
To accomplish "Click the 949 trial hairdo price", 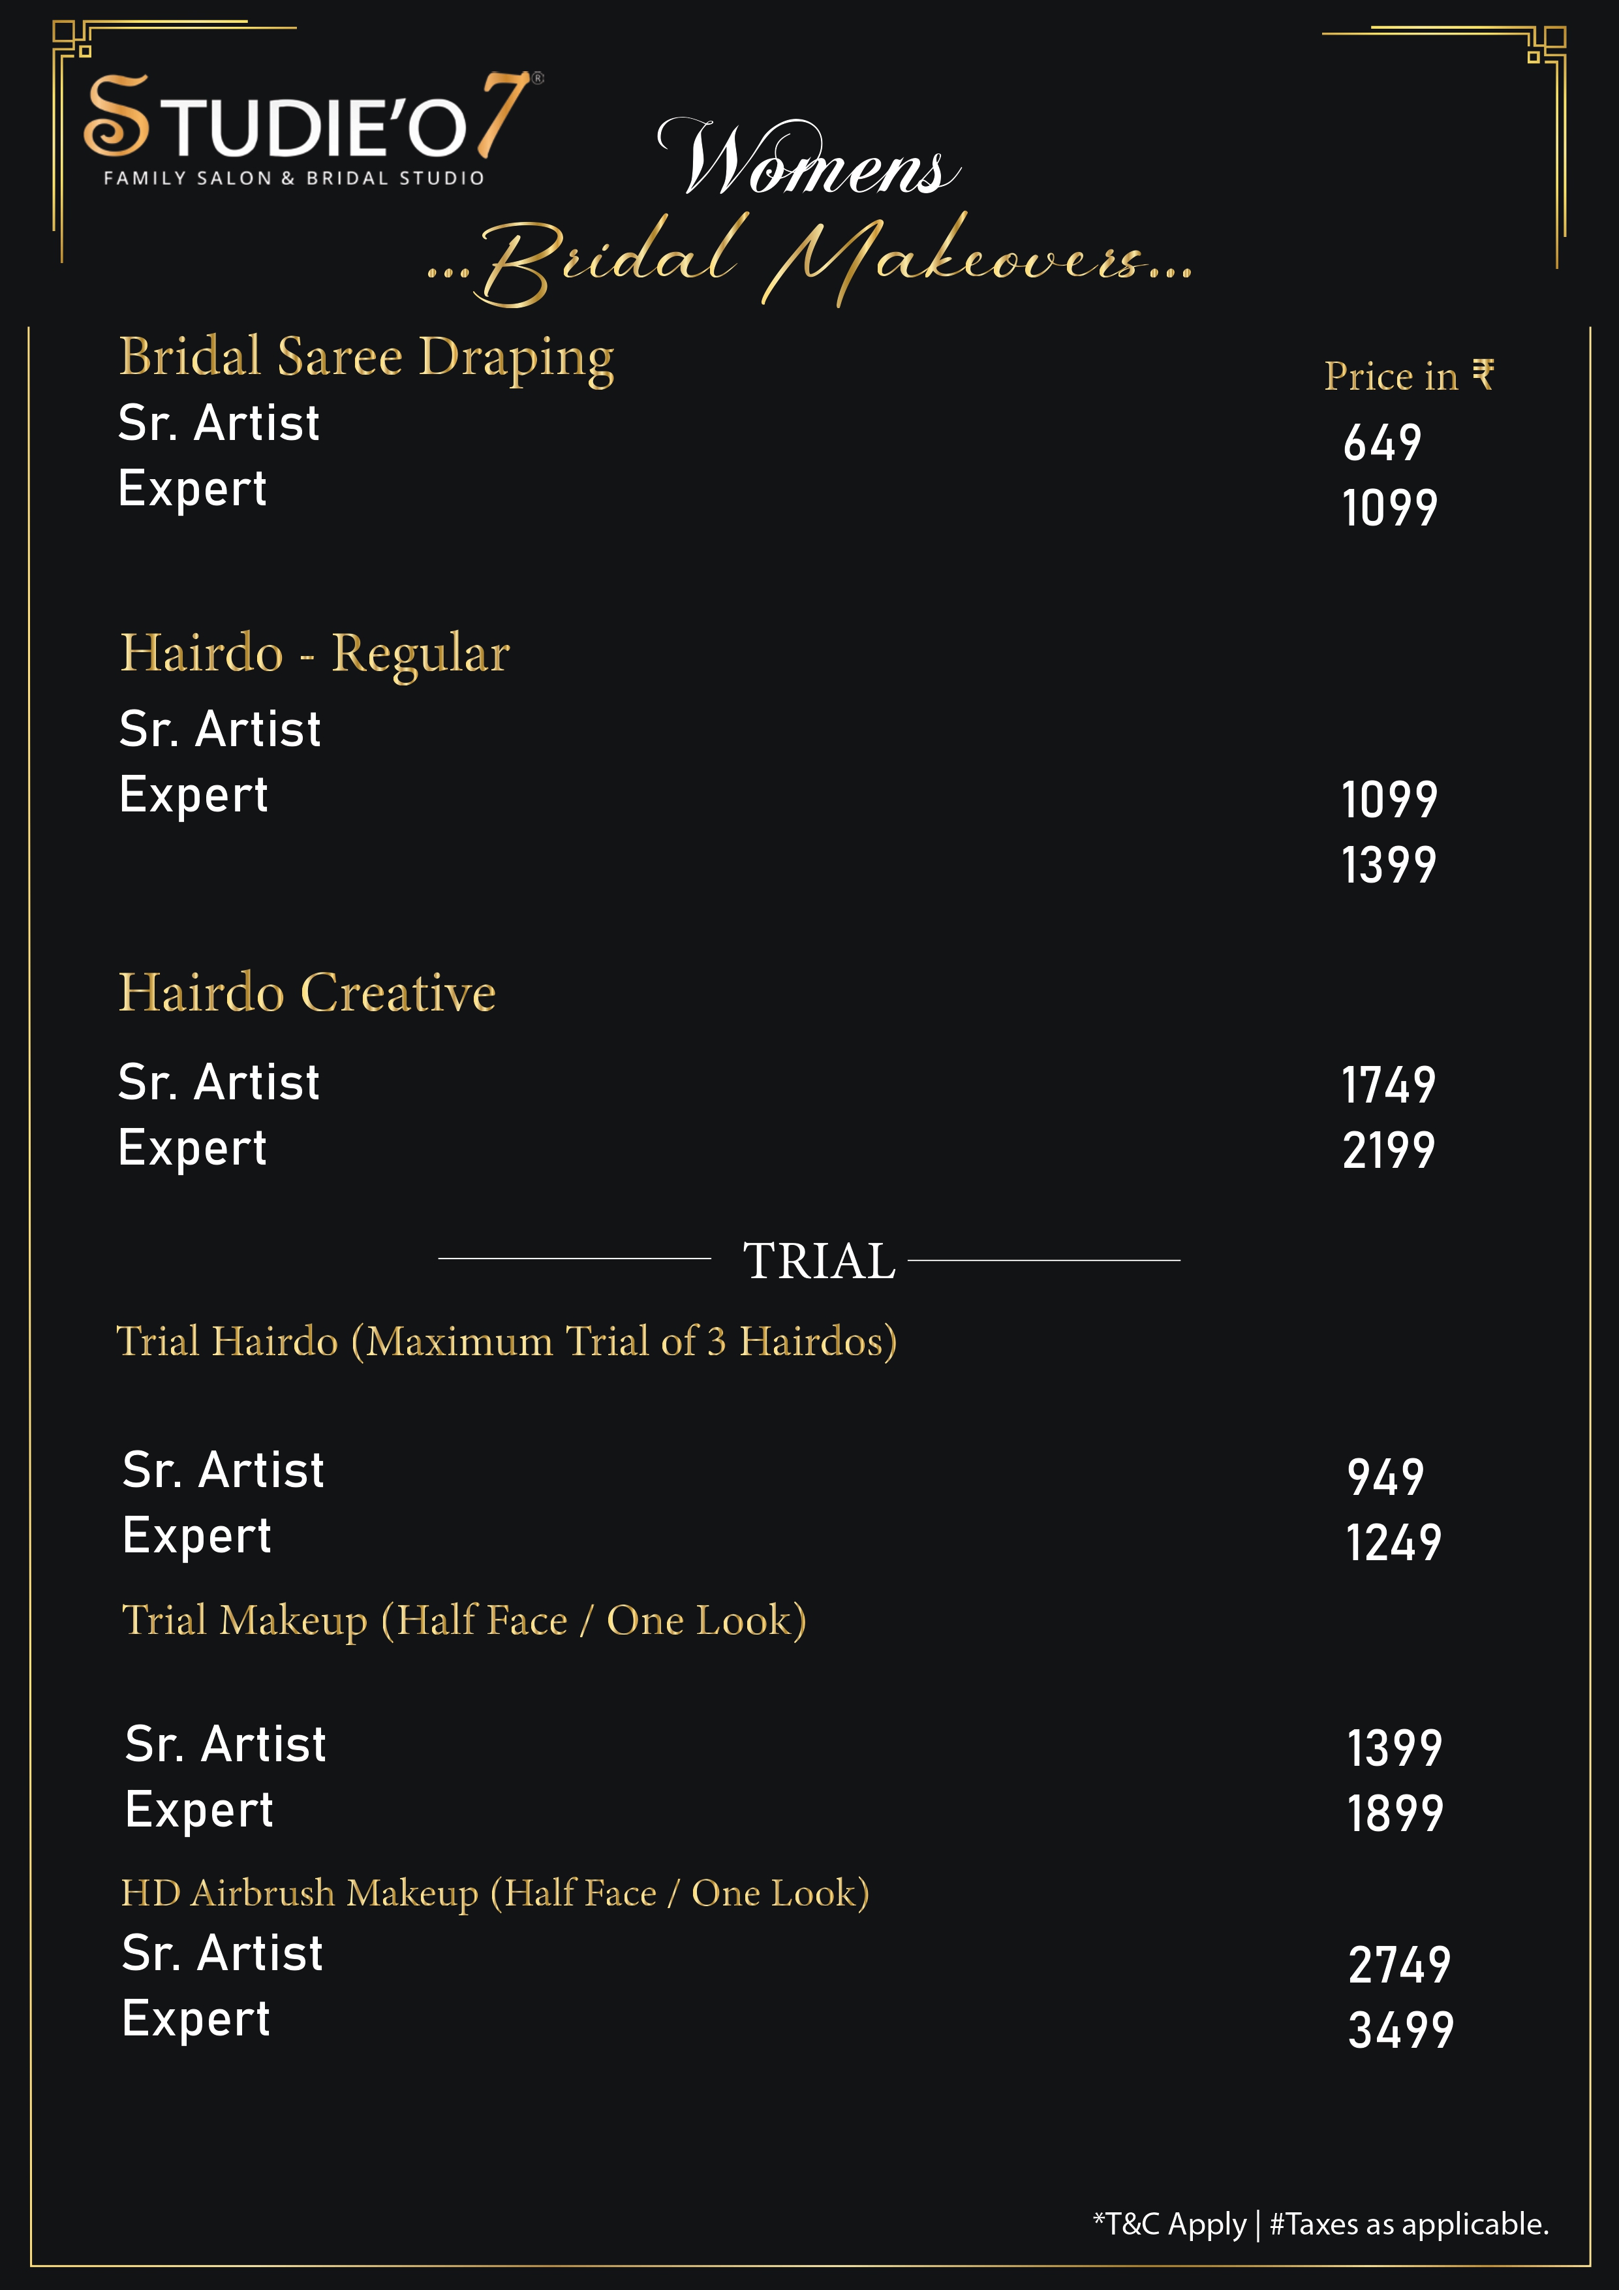I will click(x=1385, y=1477).
